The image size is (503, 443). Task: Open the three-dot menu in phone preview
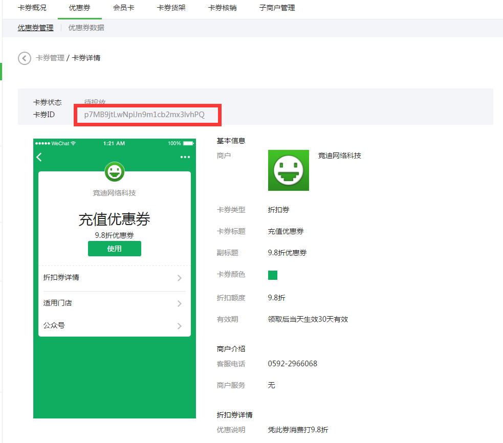[185, 157]
